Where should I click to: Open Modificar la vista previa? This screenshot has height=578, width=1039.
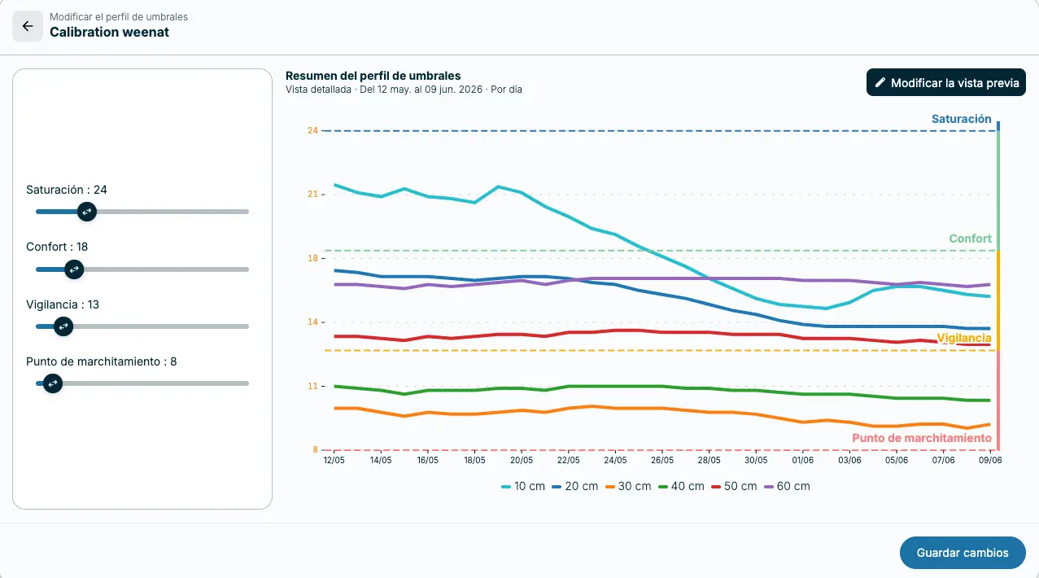pyautogui.click(x=946, y=83)
